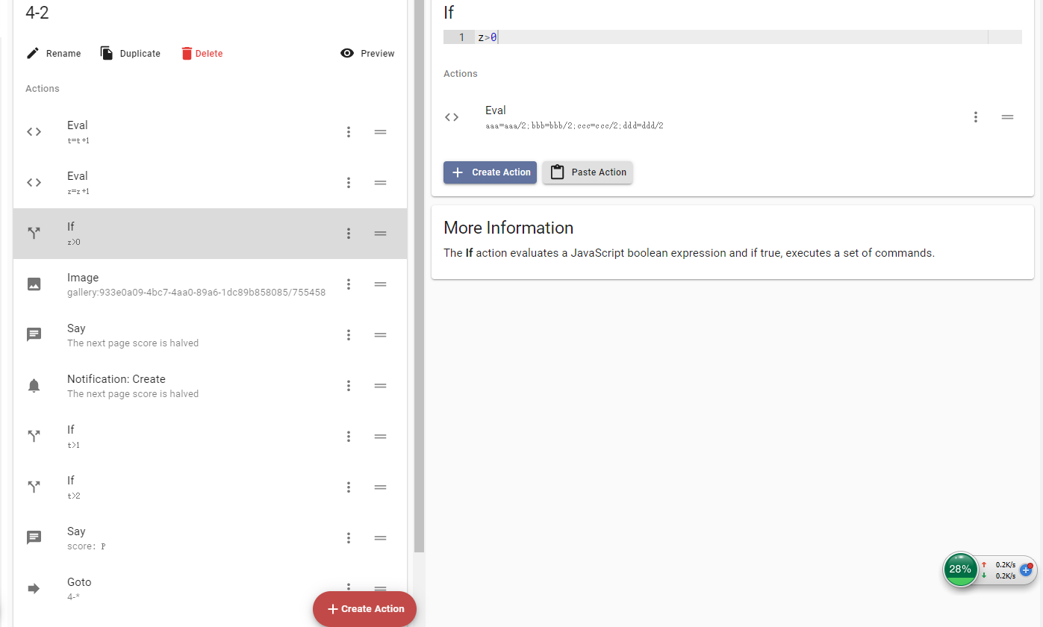Select the Eval t=t+1 action
Image resolution: width=1043 pixels, height=627 pixels.
(210, 132)
